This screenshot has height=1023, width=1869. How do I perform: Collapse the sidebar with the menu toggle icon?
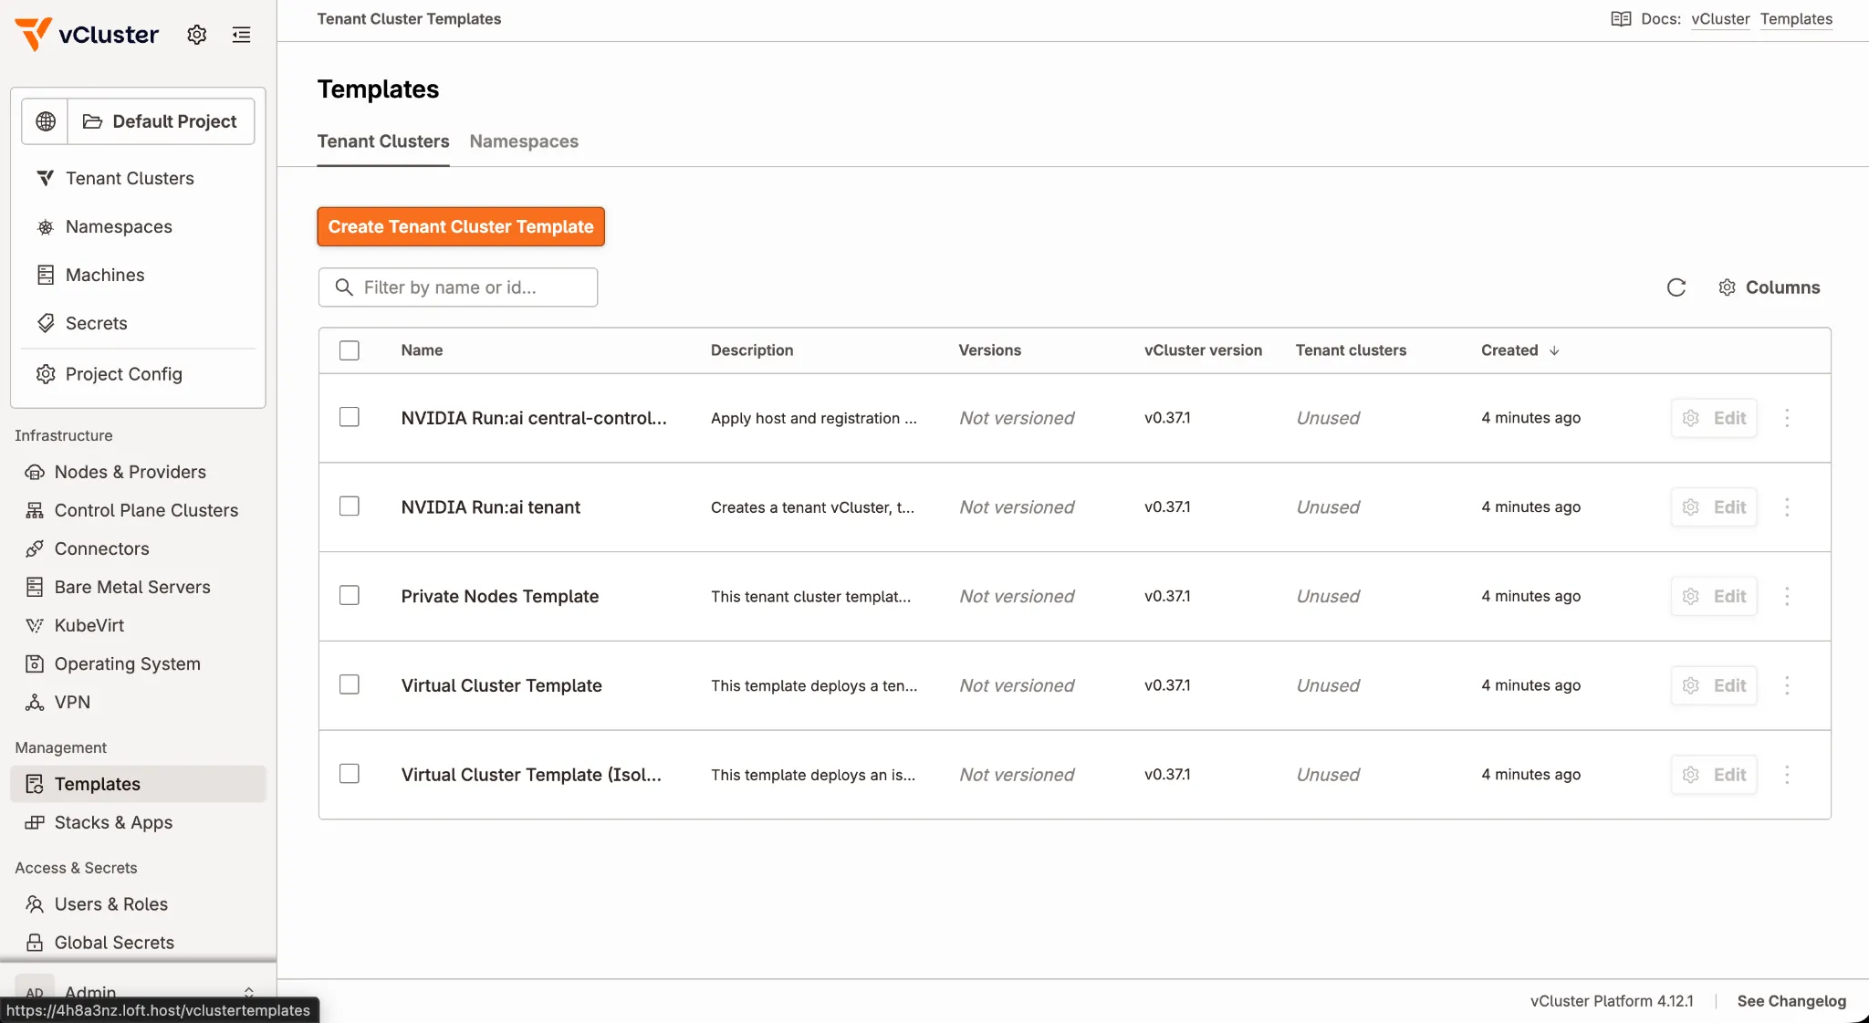coord(241,35)
